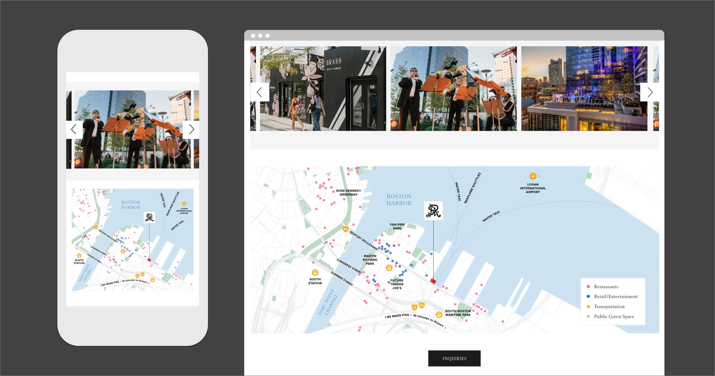Click the transit icon near South Boston Maritime Park

click(x=439, y=315)
